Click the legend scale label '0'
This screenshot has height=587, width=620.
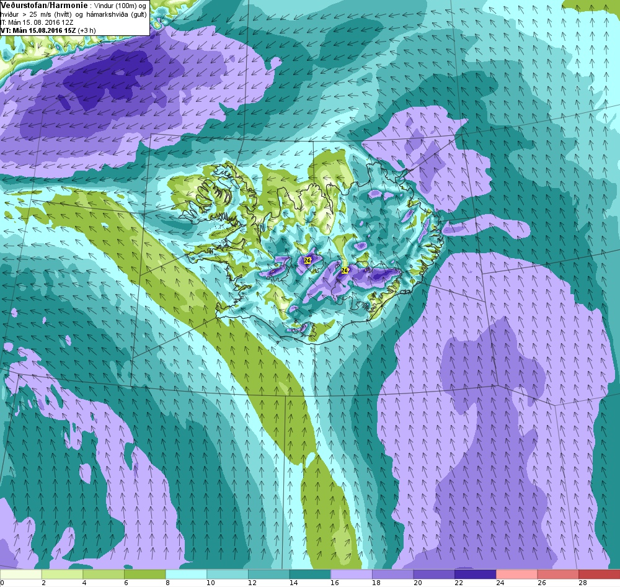click(2, 583)
